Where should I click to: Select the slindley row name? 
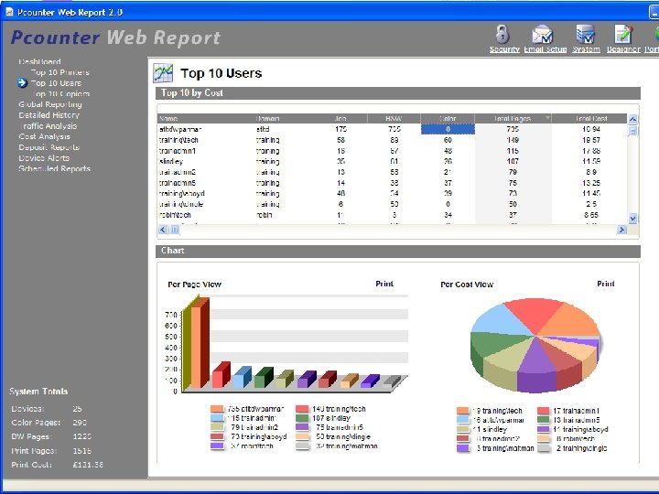pos(171,161)
